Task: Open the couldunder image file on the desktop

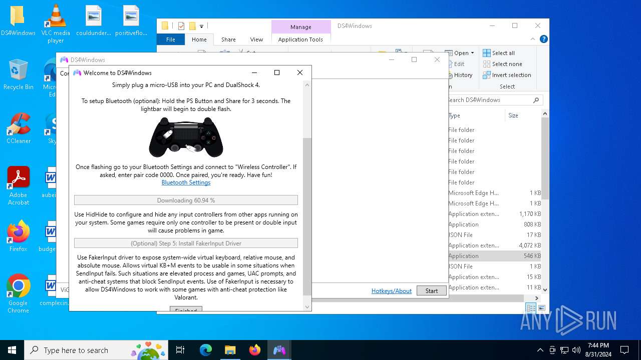Action: click(x=93, y=21)
